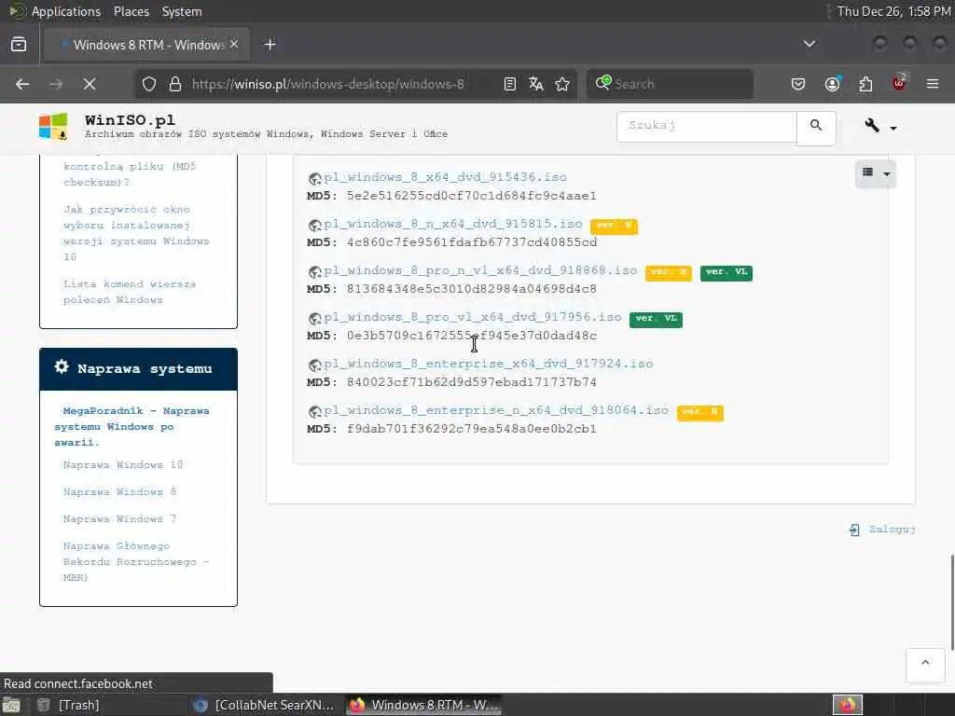Open Naprawa Głównego Rekordu Rozruchowego link
The image size is (955, 716).
coord(136,562)
